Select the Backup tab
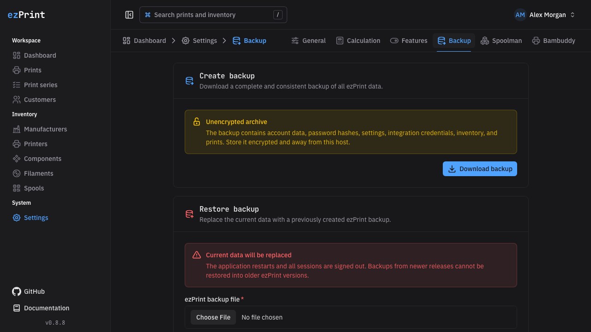 (x=454, y=41)
